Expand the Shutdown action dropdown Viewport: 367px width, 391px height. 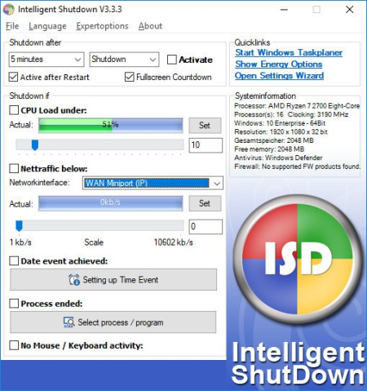point(124,60)
